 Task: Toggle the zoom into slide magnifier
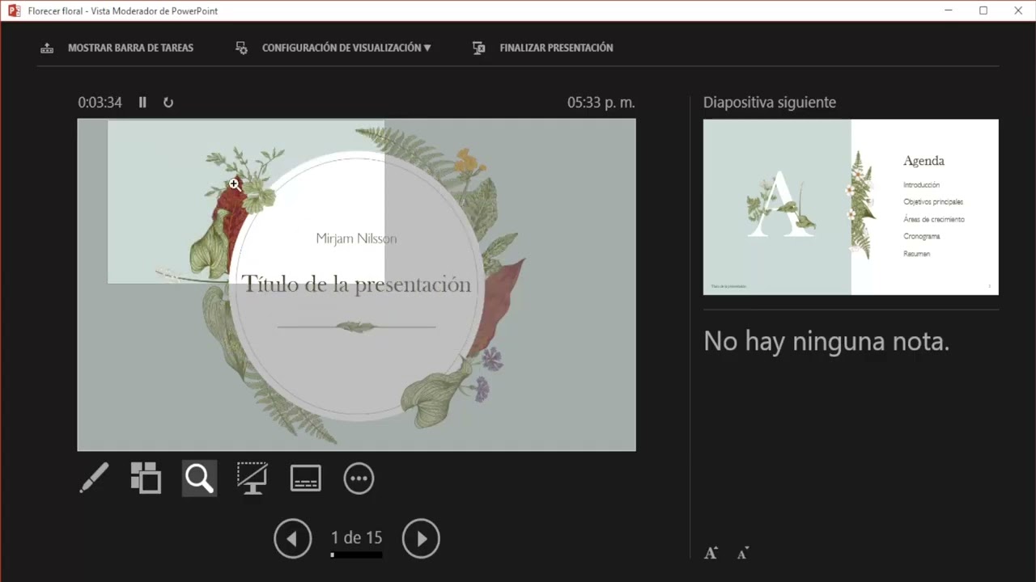pos(199,479)
